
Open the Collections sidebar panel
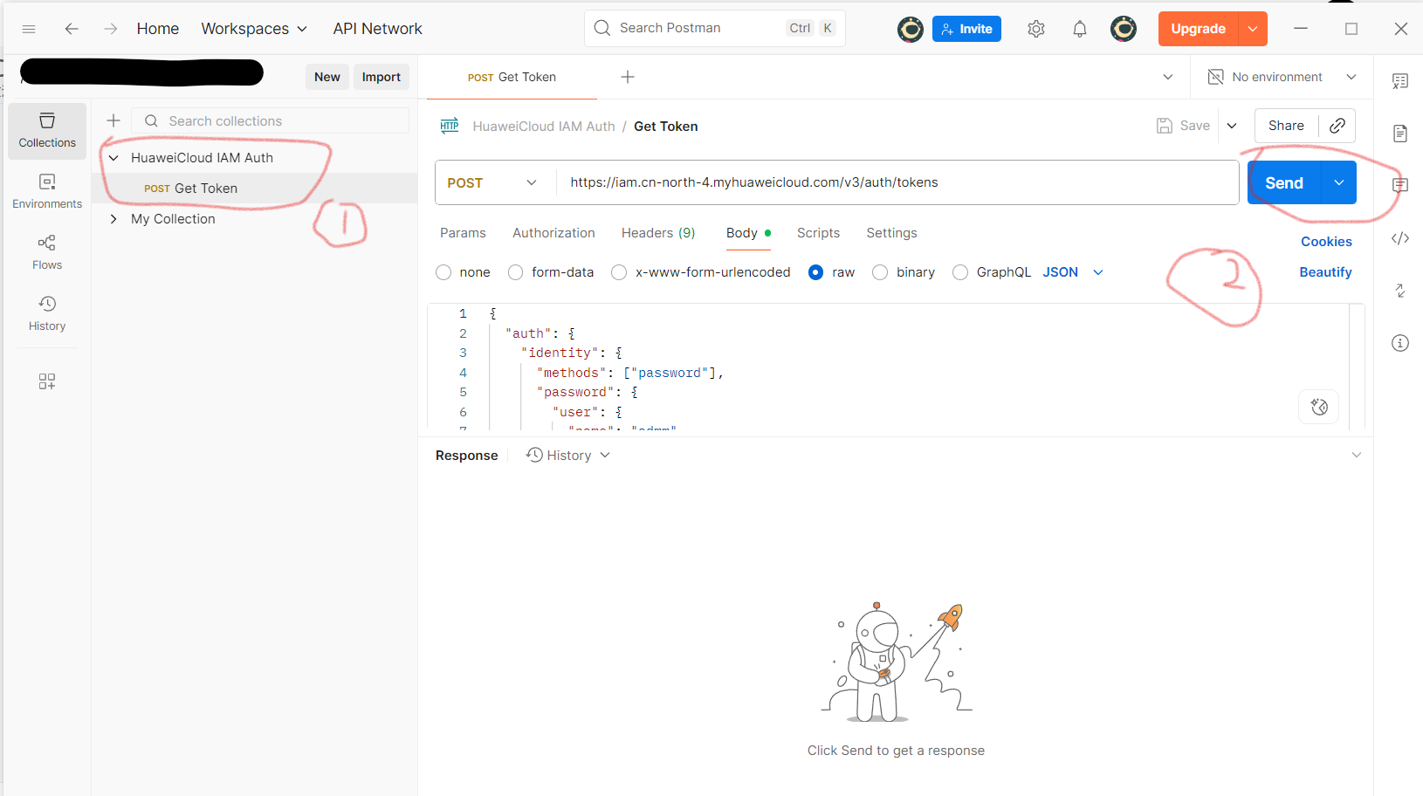point(47,131)
